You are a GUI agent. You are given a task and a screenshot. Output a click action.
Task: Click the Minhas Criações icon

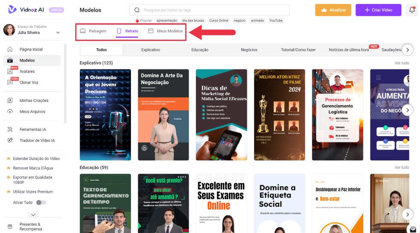(x=10, y=101)
